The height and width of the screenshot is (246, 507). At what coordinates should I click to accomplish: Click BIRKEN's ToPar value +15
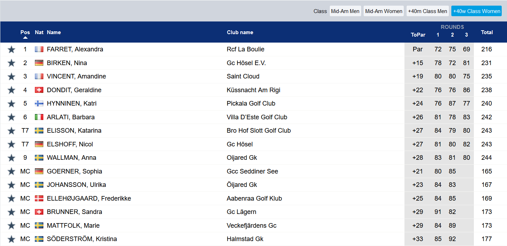point(418,63)
